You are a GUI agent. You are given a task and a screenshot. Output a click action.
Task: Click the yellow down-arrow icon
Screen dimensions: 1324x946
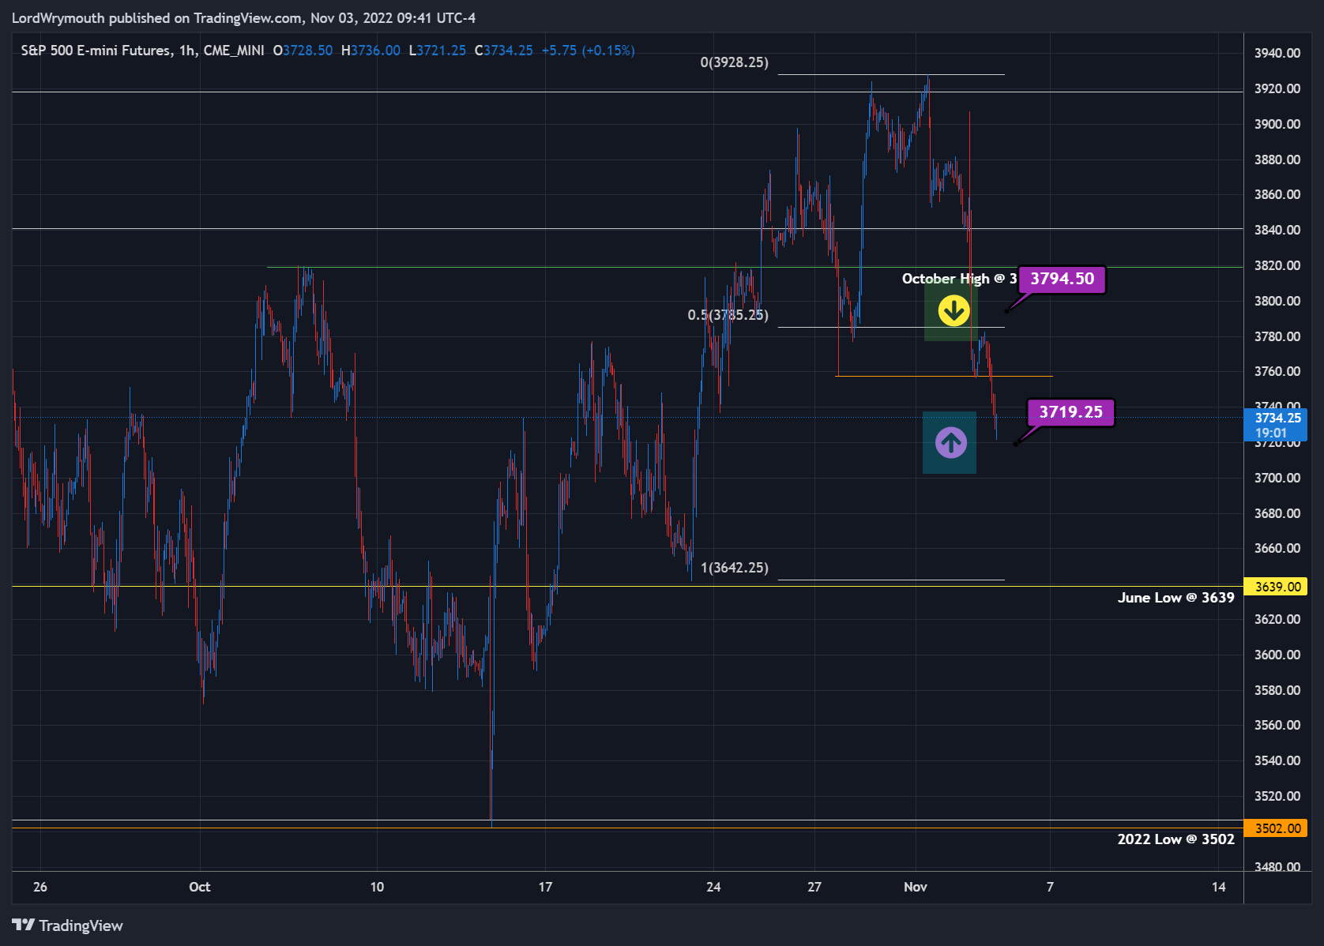pos(954,310)
